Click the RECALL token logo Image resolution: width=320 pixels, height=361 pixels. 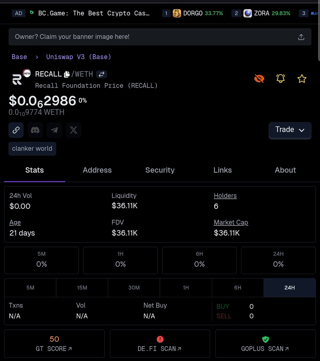tap(17, 79)
